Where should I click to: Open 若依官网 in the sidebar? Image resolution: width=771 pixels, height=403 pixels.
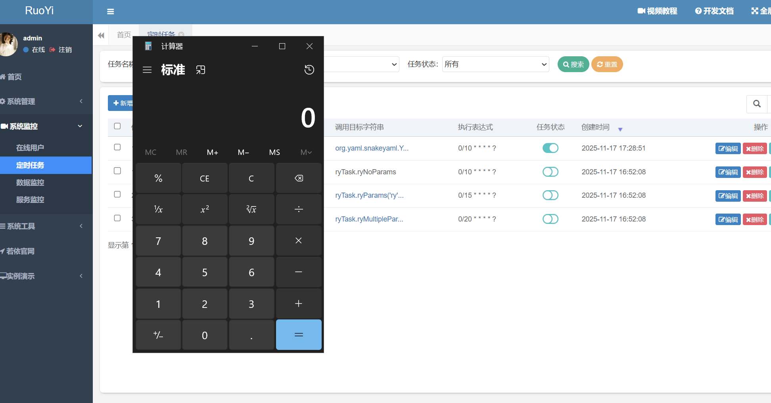coord(20,251)
